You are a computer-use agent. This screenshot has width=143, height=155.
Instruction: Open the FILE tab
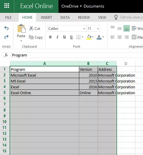8,17
